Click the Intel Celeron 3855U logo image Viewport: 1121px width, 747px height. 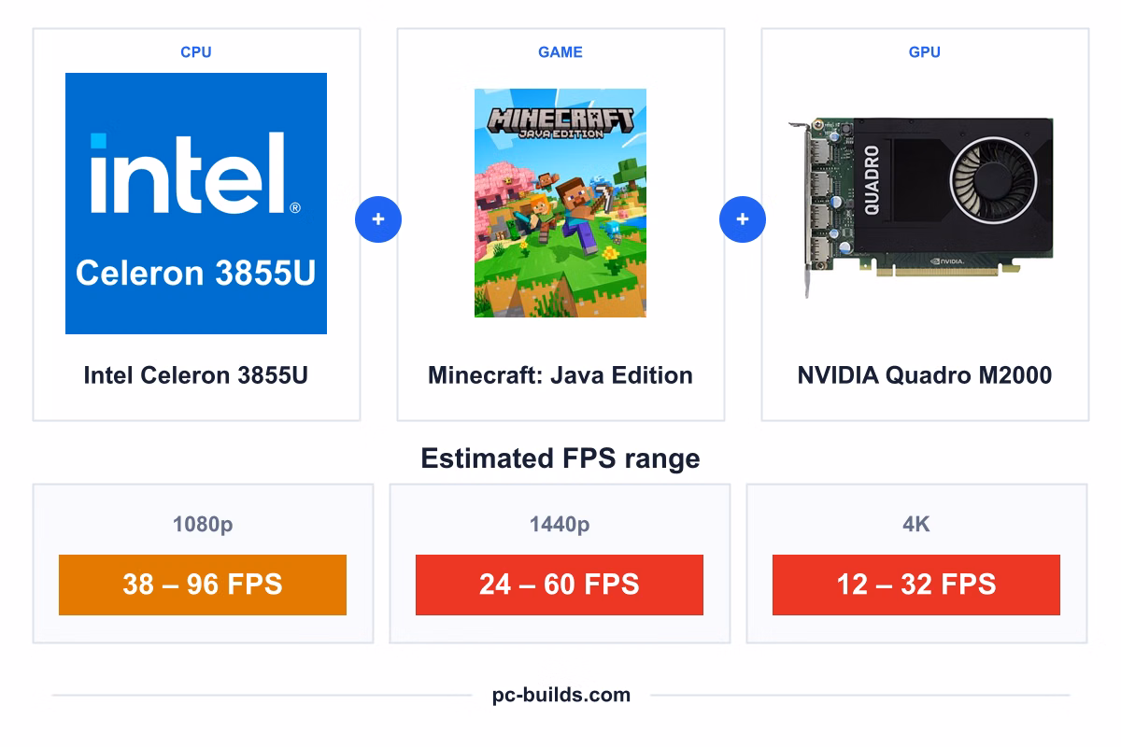coord(196,204)
